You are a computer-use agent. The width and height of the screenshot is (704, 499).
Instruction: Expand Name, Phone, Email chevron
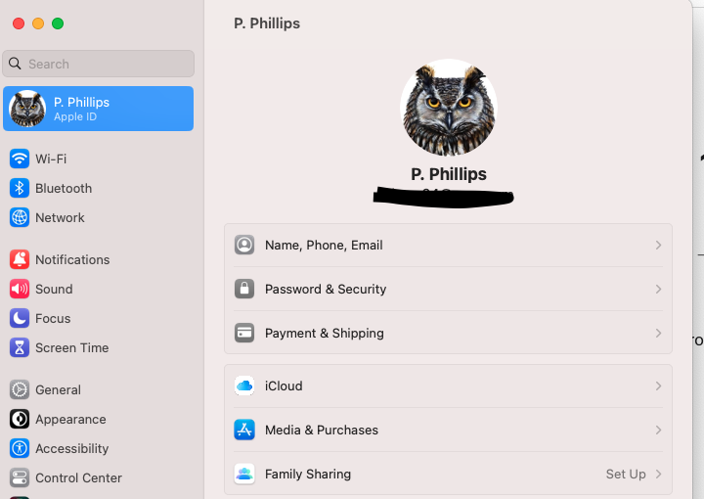click(658, 245)
